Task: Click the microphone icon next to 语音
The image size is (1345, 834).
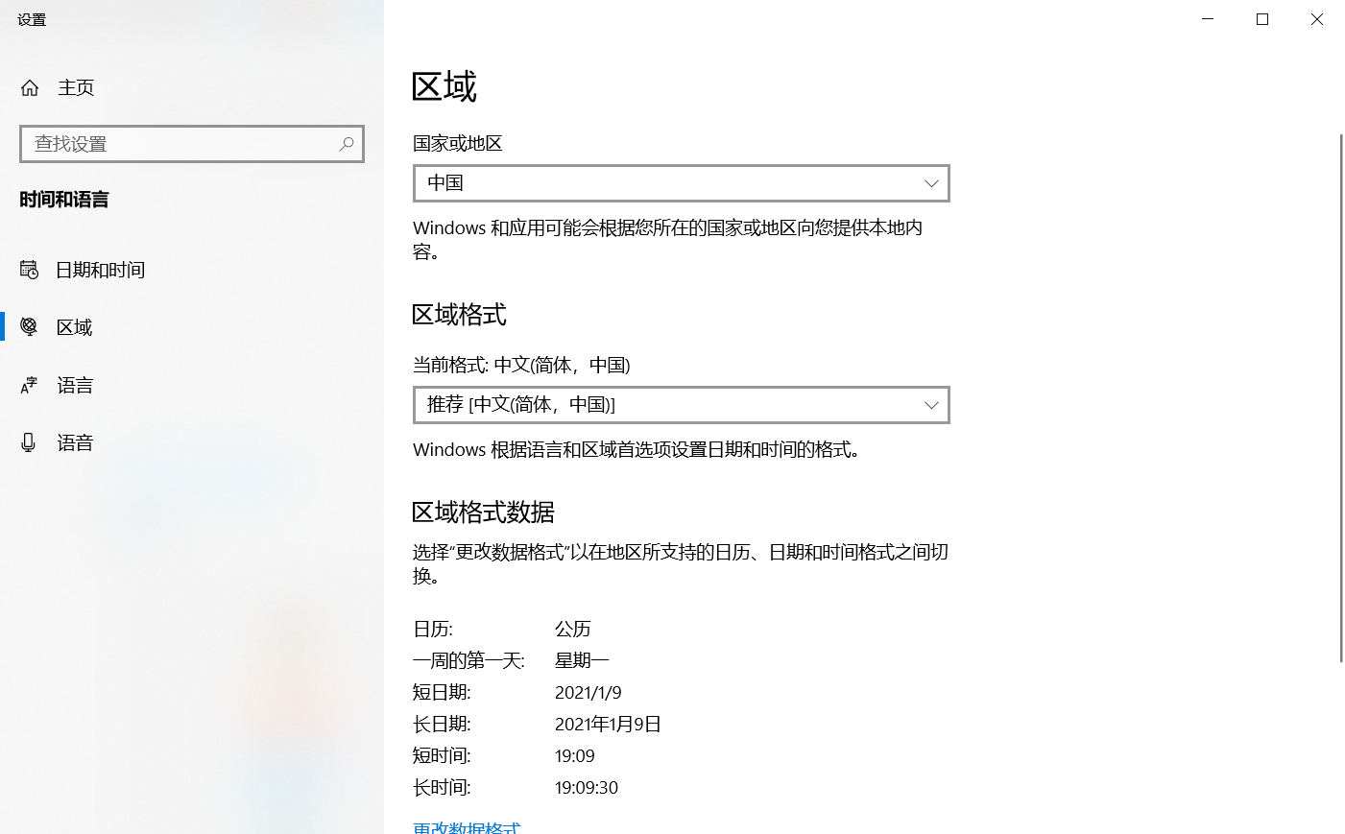Action: click(29, 442)
